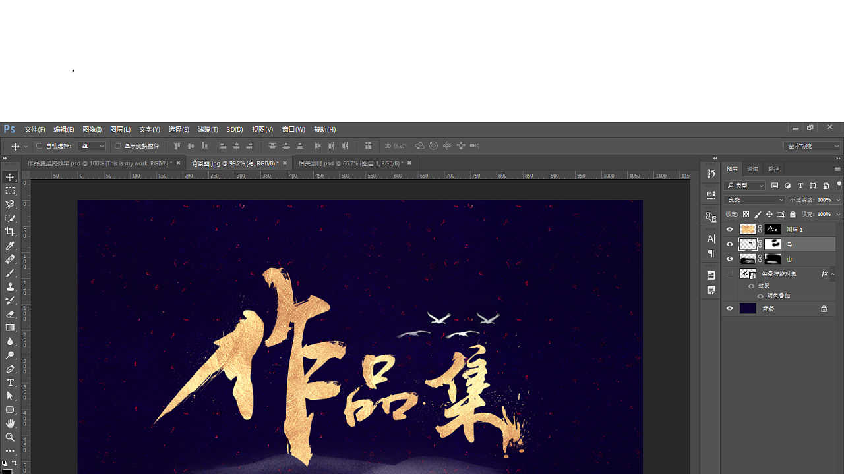Align left edges in options bar
This screenshot has height=474, width=844.
223,146
